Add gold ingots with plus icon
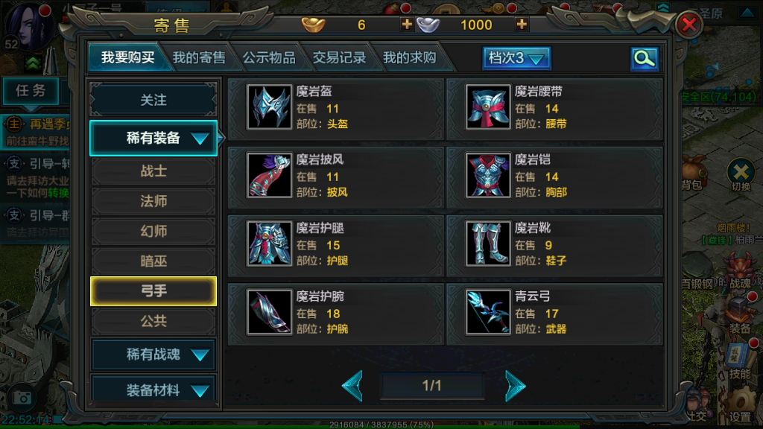This screenshot has height=429, width=763. click(407, 25)
